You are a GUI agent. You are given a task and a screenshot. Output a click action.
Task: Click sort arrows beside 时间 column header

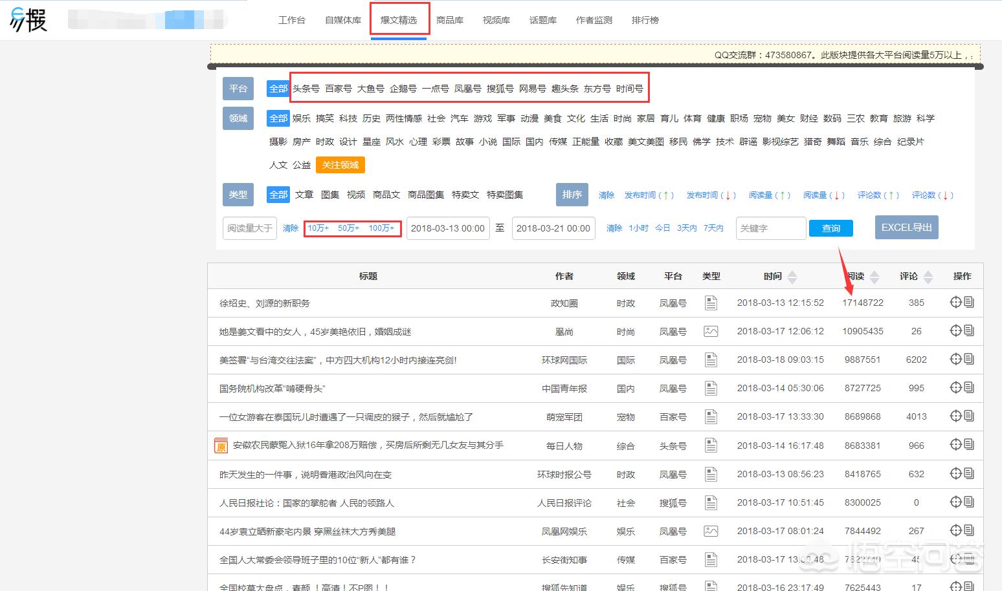[792, 277]
